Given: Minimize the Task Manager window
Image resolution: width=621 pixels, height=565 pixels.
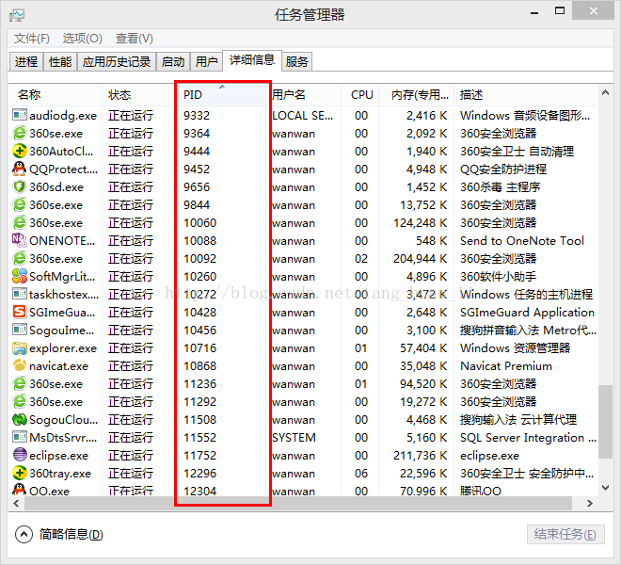Looking at the screenshot, I should tap(534, 12).
